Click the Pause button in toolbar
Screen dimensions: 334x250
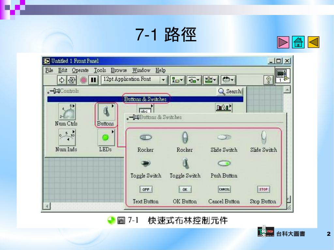click(x=93, y=80)
